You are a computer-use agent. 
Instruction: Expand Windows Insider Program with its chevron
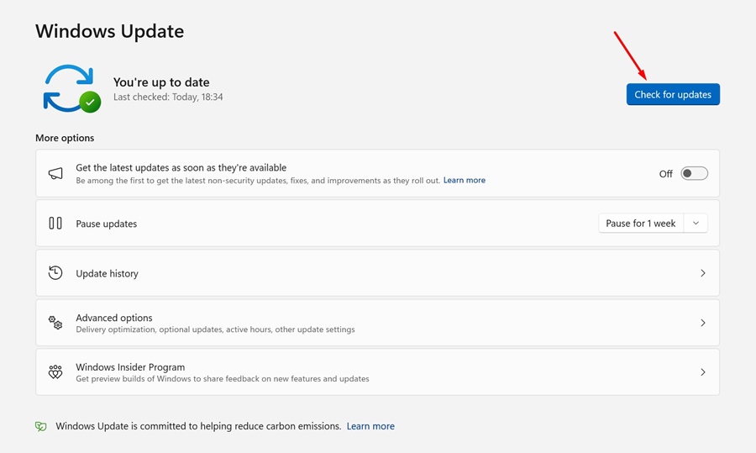click(703, 372)
